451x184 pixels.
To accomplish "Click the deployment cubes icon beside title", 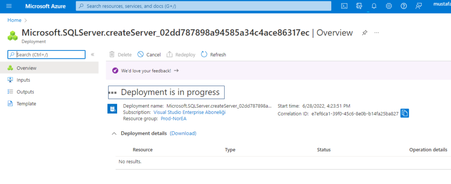I will [12, 35].
